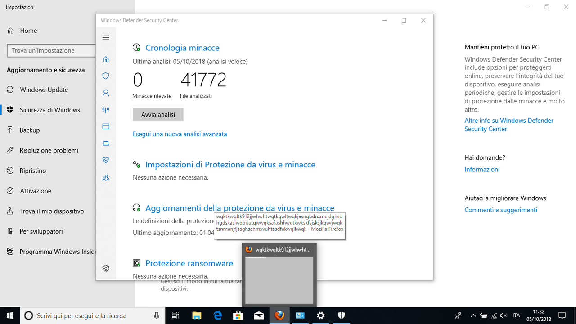This screenshot has width=576, height=324.
Task: Open Microsoft Store from taskbar
Action: [238, 315]
